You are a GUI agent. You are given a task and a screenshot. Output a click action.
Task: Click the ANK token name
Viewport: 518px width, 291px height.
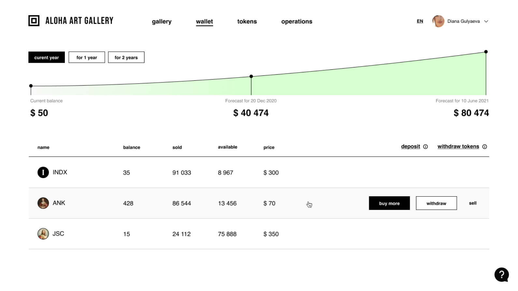click(x=59, y=203)
